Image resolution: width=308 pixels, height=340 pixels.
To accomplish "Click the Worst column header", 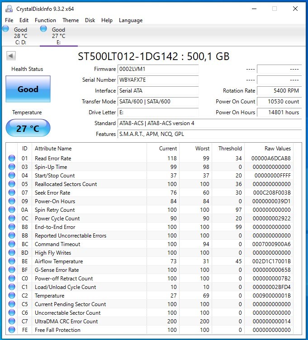I will pos(196,148).
